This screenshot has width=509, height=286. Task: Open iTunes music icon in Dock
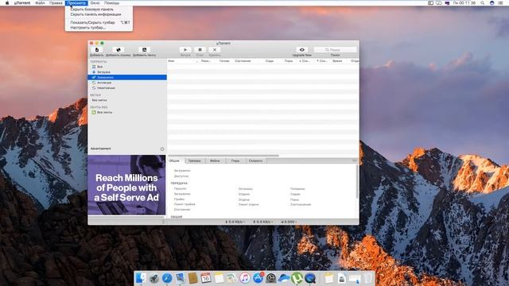(x=245, y=278)
